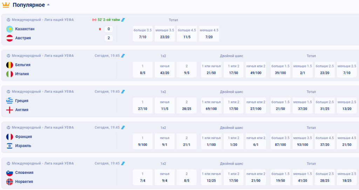Select Бельгия win odds 8/5
Viewport: 359px width, 190px height.
coord(143,70)
